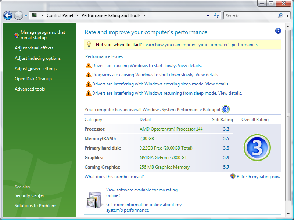
Task: Click the Sub Rating column header
Action: point(222,120)
